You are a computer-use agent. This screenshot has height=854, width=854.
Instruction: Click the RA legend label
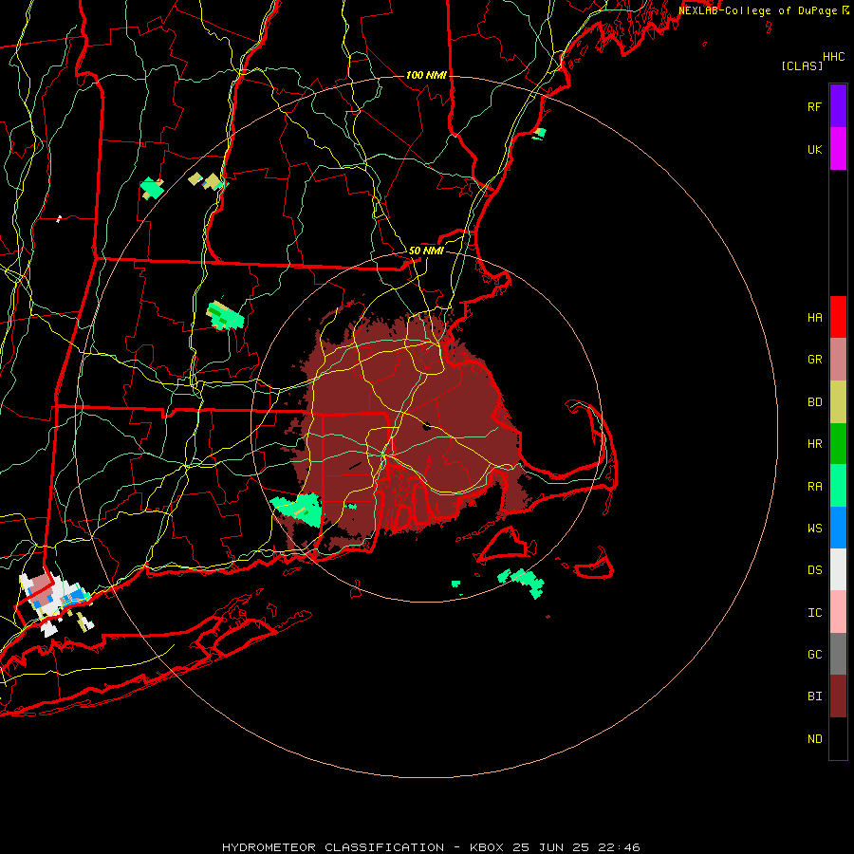coord(814,487)
